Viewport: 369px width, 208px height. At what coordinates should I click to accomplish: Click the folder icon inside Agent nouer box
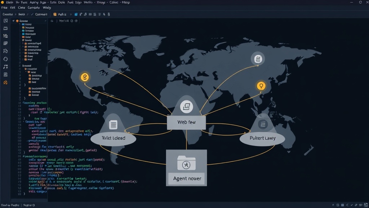coord(186,163)
